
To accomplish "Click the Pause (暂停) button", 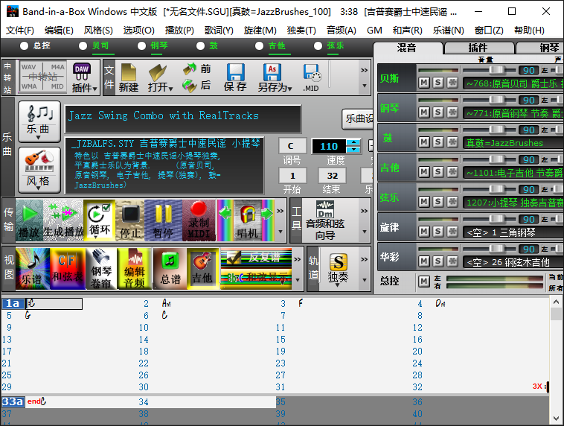I will click(x=164, y=220).
